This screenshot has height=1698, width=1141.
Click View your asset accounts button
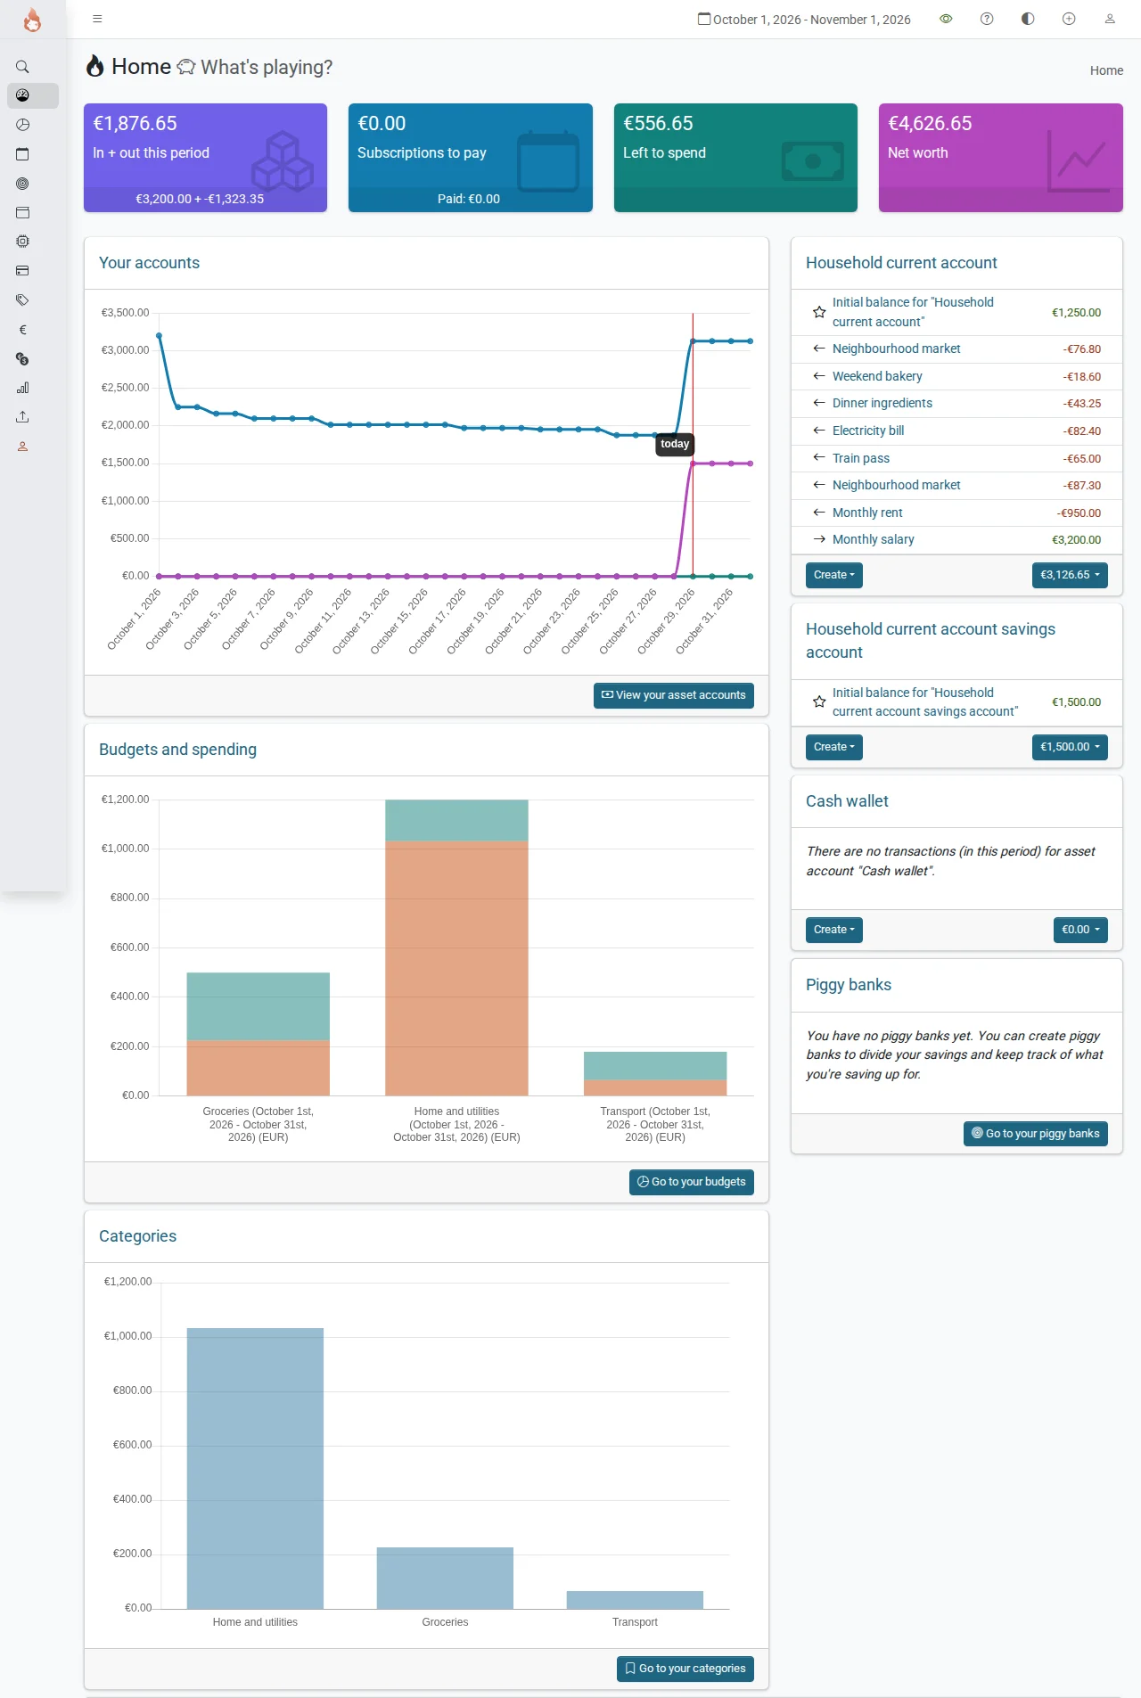[x=674, y=695]
